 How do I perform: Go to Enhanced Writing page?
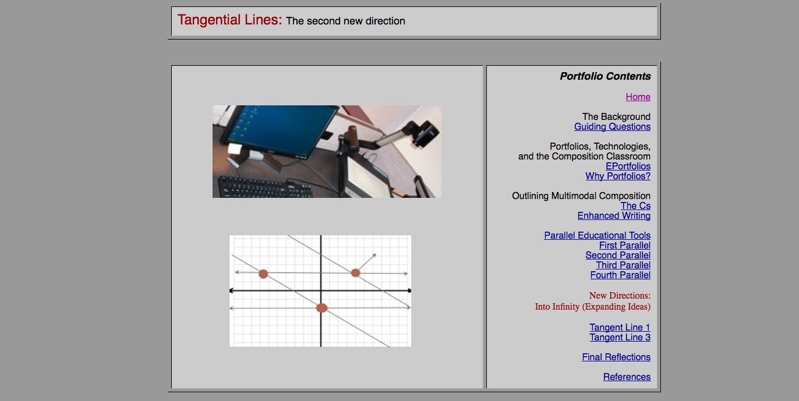614,216
